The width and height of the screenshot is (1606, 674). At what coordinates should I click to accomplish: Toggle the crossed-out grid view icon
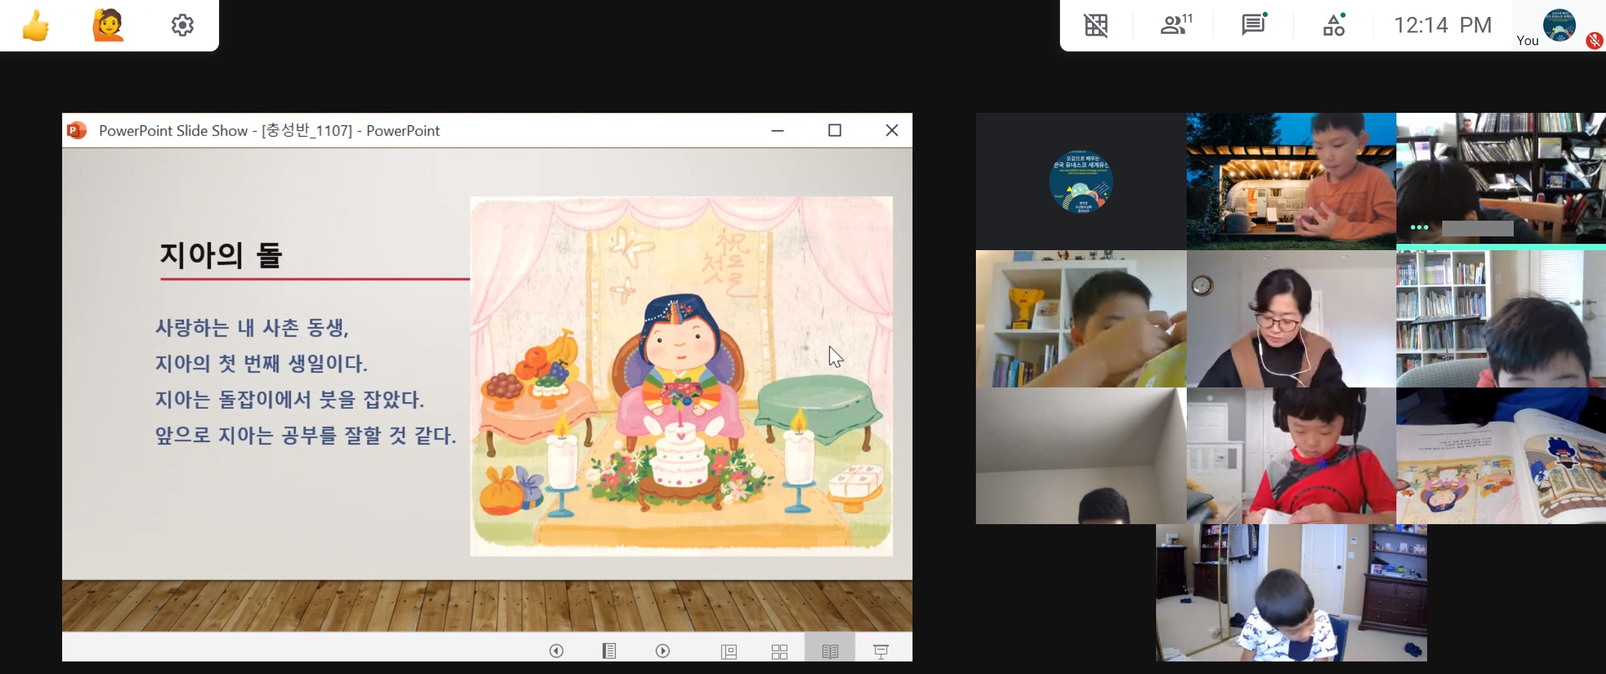tap(1096, 26)
